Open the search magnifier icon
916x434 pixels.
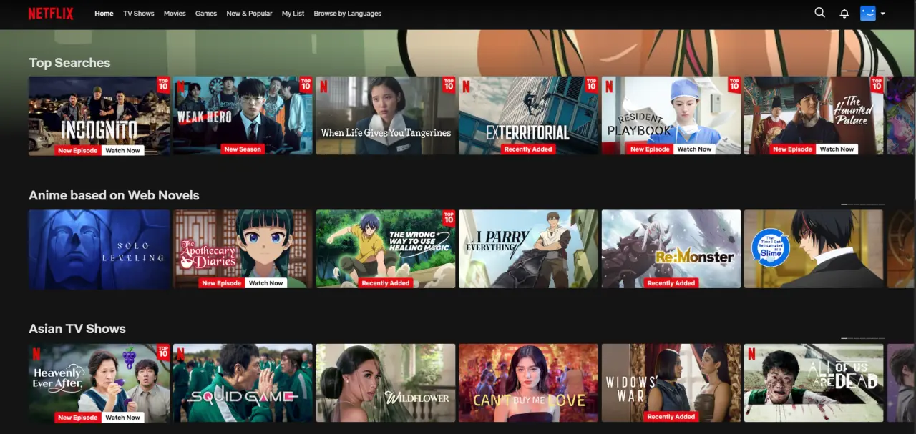pyautogui.click(x=820, y=13)
